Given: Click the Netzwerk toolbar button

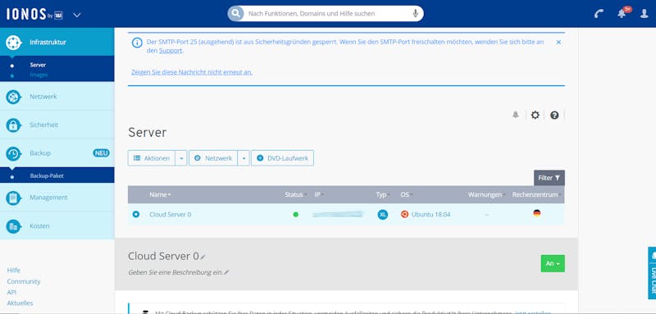Looking at the screenshot, I should pyautogui.click(x=213, y=158).
